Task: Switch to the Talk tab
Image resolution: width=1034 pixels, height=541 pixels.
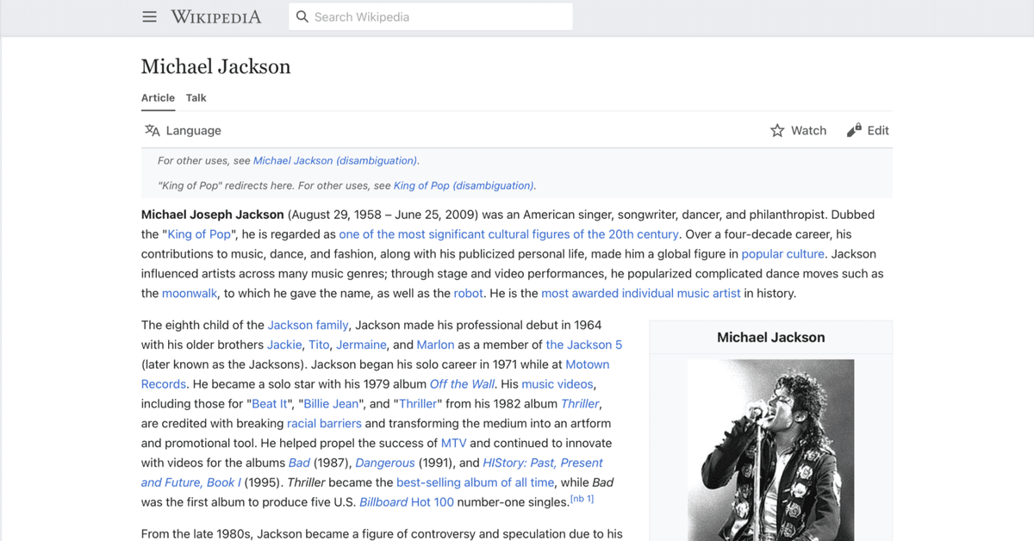Action: [196, 97]
